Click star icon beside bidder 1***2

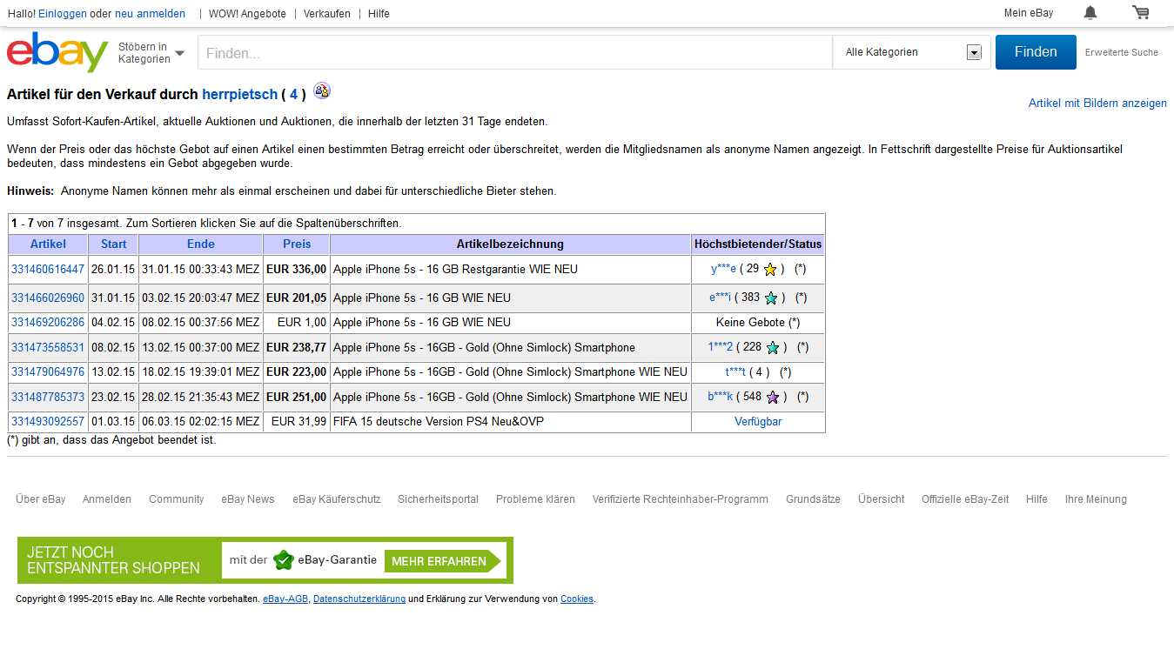[x=772, y=348]
